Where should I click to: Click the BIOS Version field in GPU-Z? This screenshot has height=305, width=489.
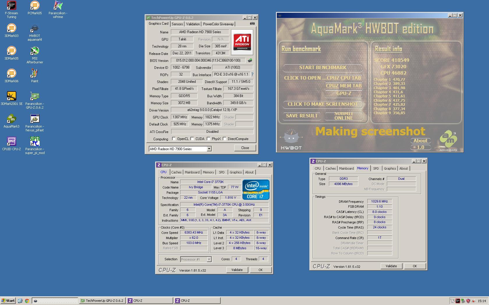pyautogui.click(x=208, y=60)
